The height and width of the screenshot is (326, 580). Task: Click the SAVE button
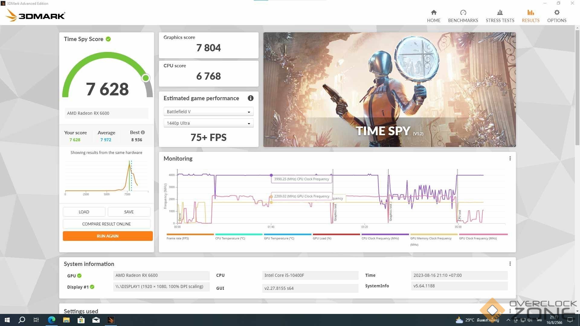click(129, 212)
